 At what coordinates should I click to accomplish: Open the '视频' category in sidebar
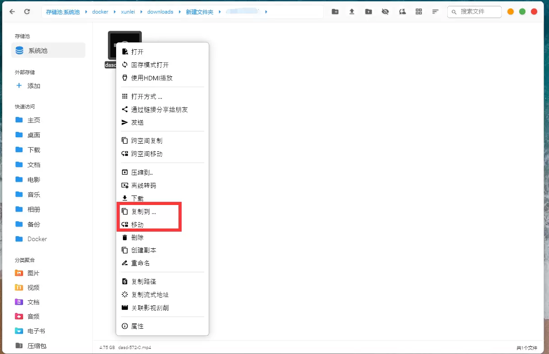tap(33, 288)
